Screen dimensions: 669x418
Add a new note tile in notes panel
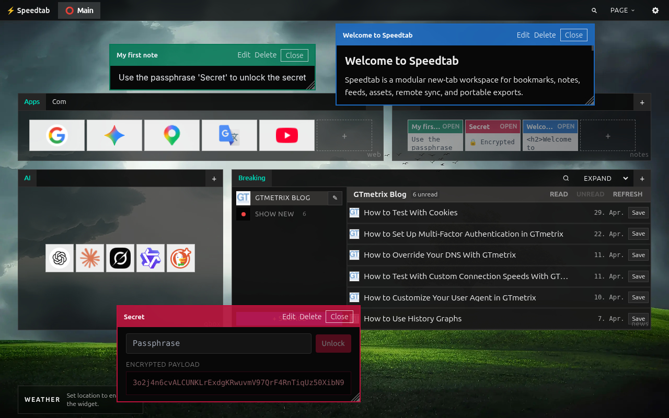click(x=608, y=135)
